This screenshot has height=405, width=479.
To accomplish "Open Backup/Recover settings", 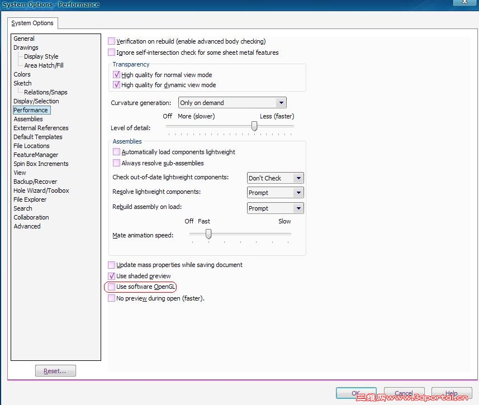I will 35,182.
